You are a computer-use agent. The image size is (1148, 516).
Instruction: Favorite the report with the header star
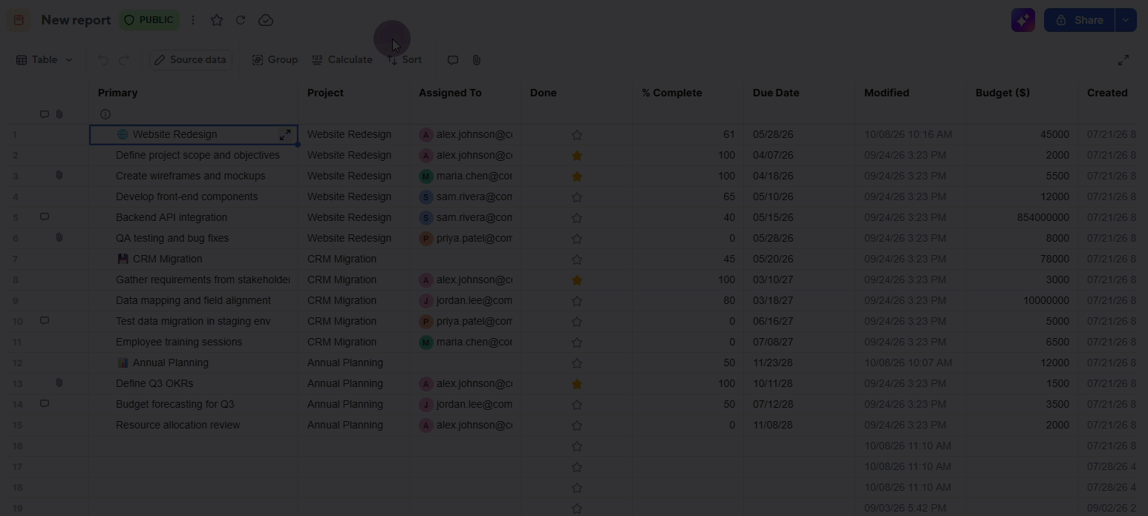click(217, 20)
